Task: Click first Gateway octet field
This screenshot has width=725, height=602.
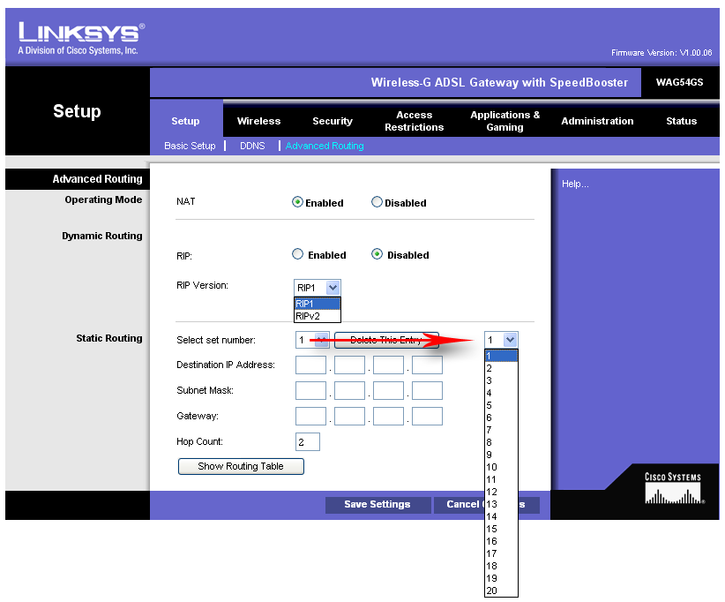Action: point(310,416)
